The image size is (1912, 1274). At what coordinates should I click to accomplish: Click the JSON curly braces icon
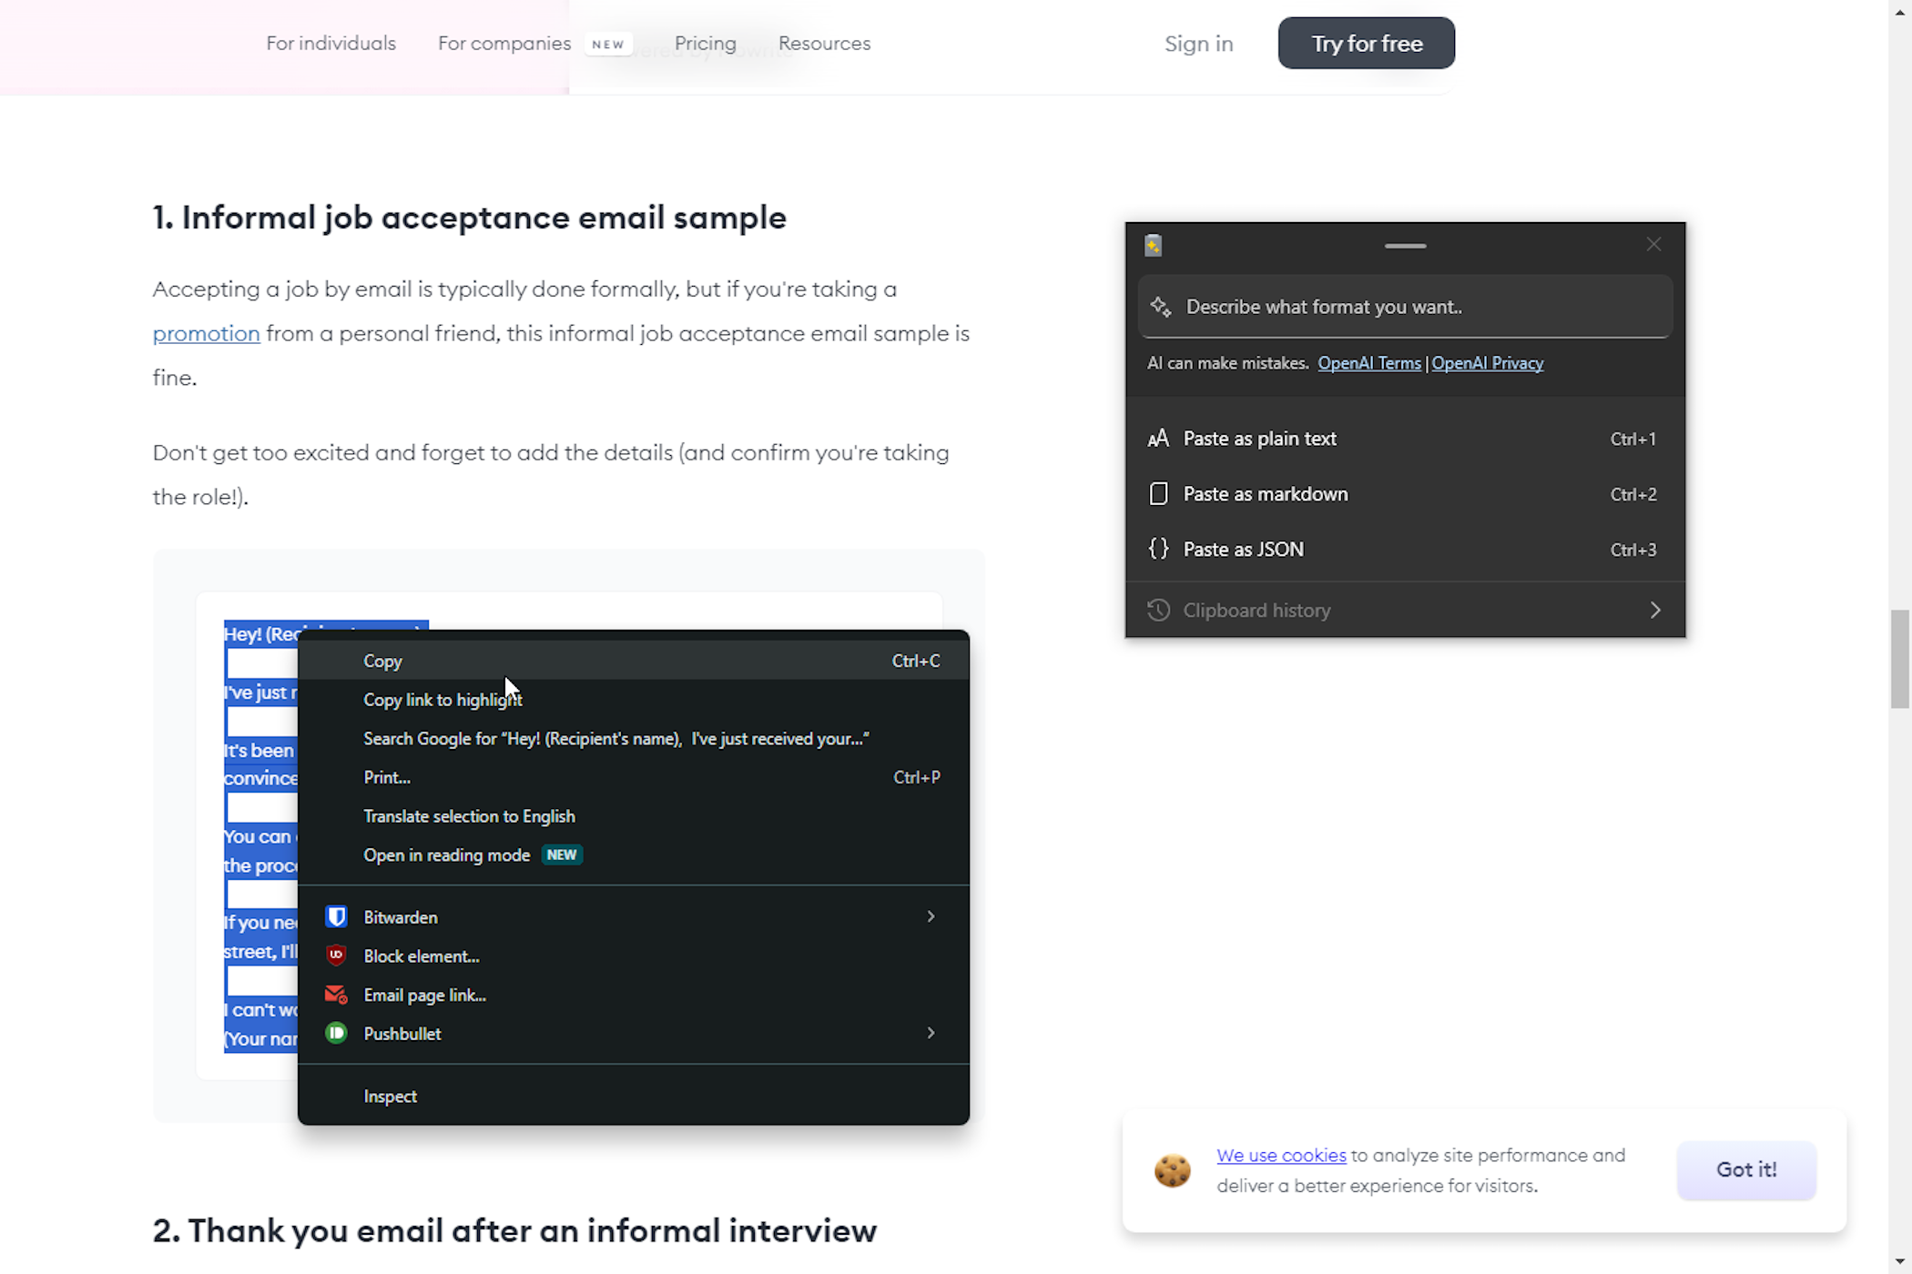(x=1158, y=549)
